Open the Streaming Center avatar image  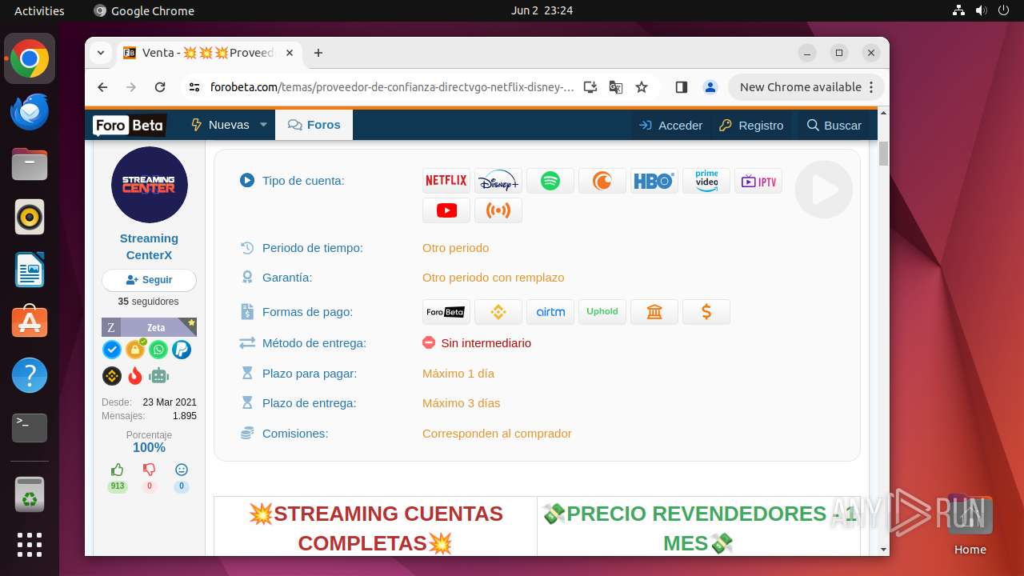(149, 185)
